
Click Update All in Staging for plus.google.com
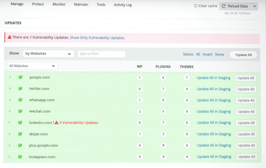tap(214, 145)
